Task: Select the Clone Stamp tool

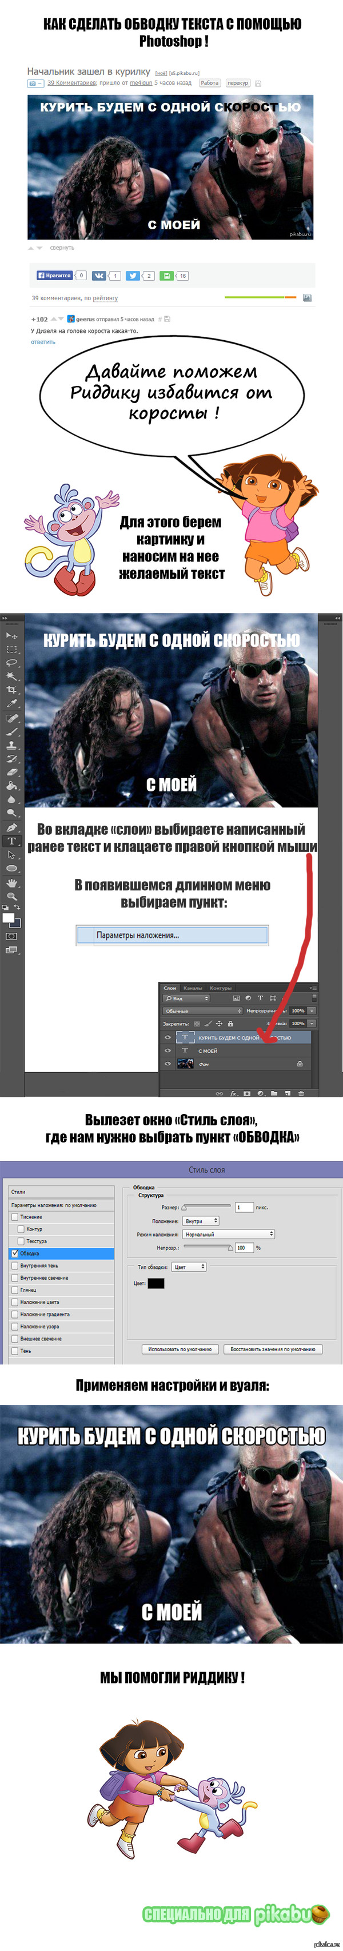Action: [11, 745]
